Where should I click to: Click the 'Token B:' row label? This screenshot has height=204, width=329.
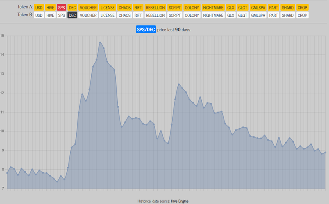point(25,15)
